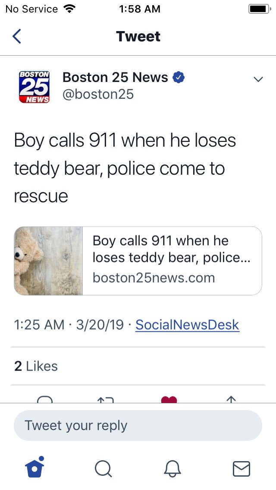View the 2 Likes list
The image size is (276, 490).
pos(36,366)
